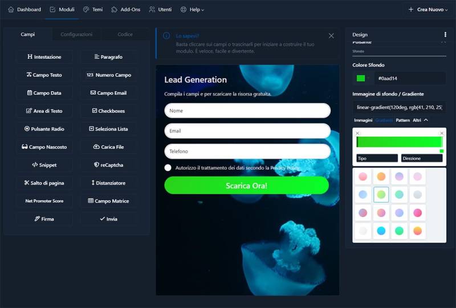Viewport: 456px width, 308px height.
Task: Add a Firma signature field
Action: pos(44,219)
